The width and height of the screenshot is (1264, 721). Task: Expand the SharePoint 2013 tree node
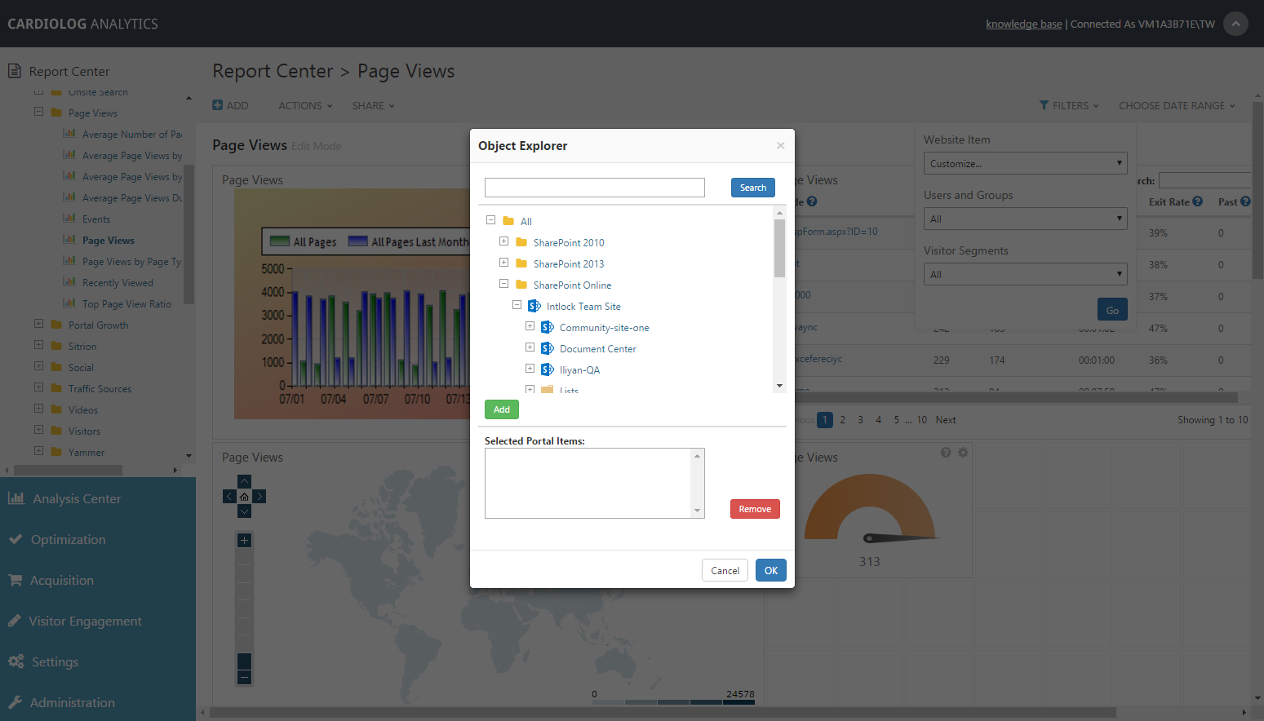coord(503,263)
